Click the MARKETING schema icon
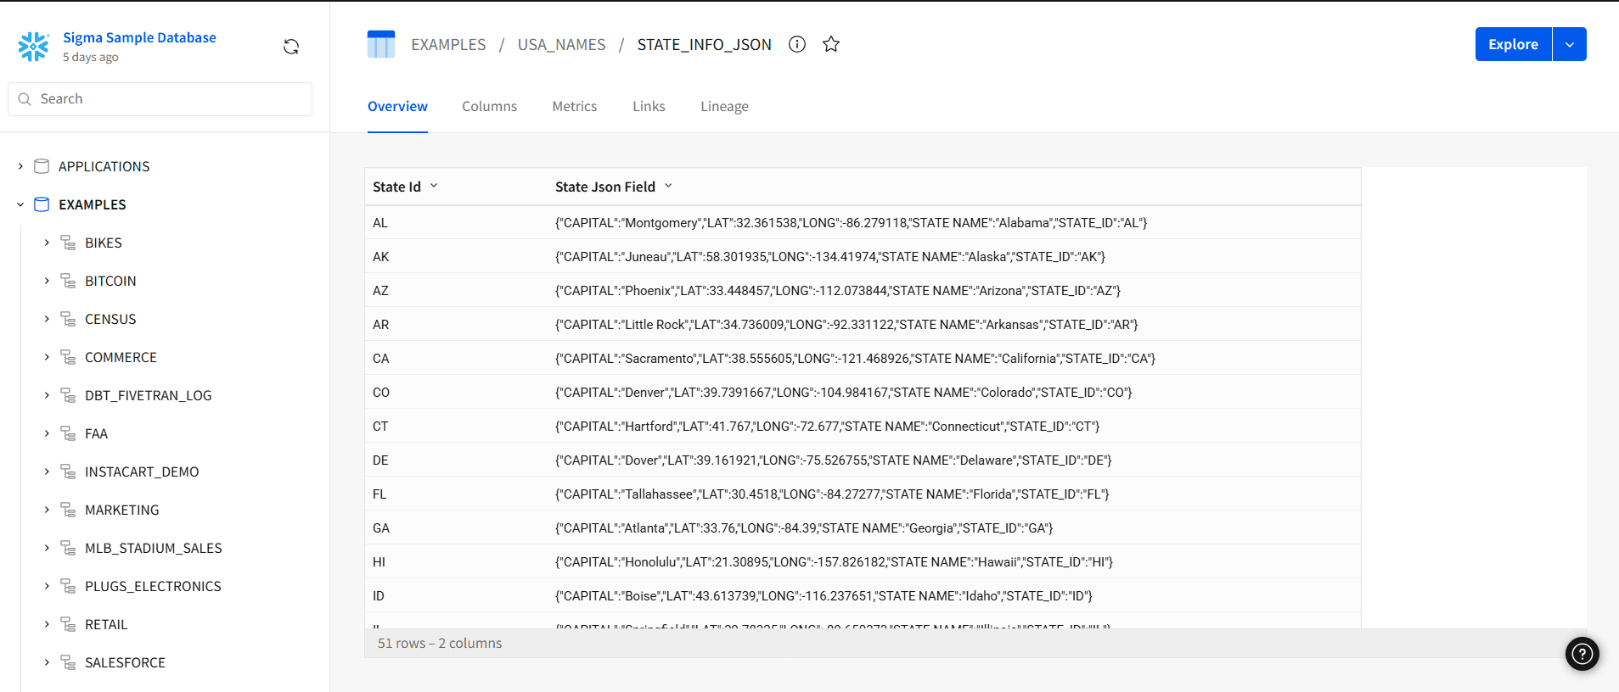 coord(68,510)
